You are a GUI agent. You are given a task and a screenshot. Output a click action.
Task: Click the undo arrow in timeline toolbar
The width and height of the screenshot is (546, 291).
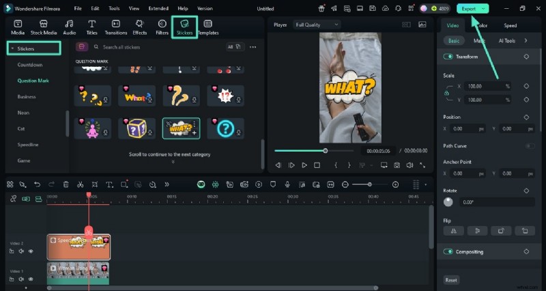[37, 184]
